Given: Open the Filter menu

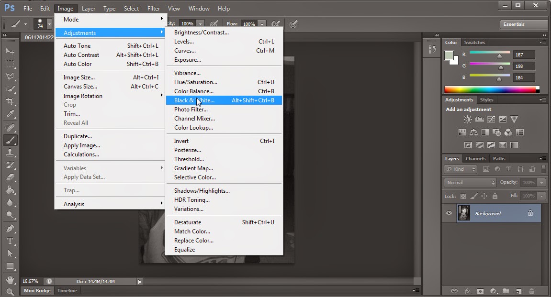Looking at the screenshot, I should click(154, 9).
